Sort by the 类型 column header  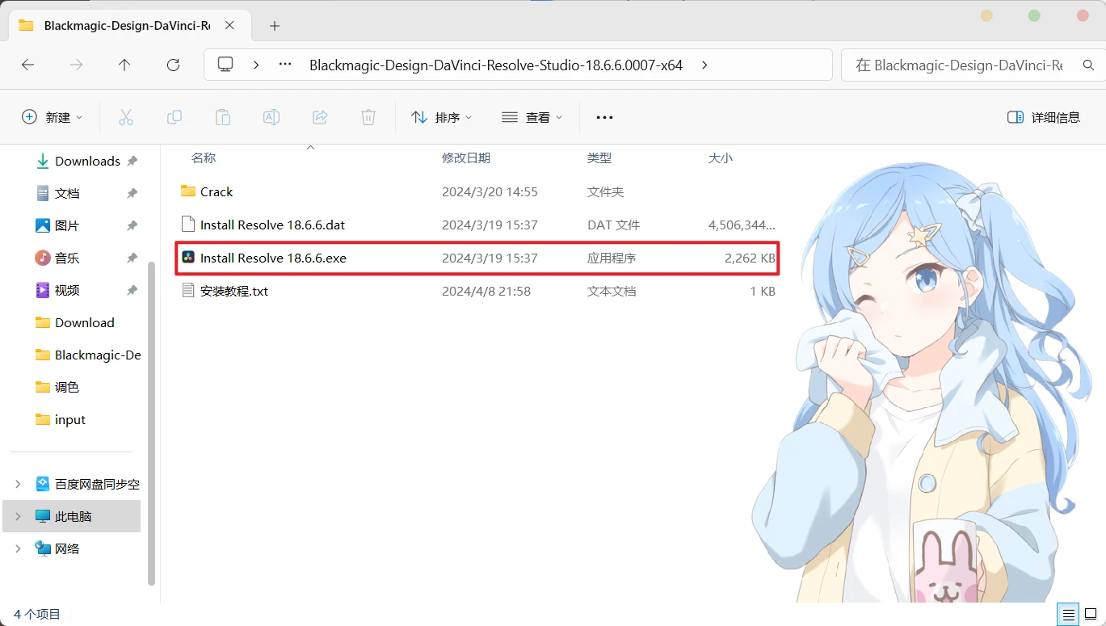599,158
